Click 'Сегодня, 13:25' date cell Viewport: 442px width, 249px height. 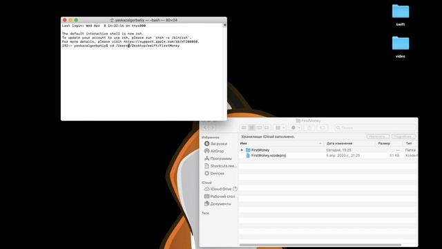coord(338,150)
